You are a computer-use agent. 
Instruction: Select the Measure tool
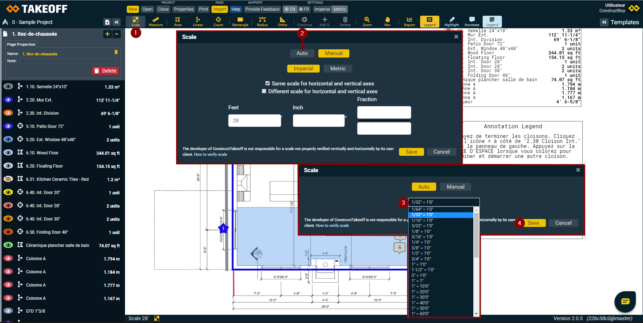(155, 21)
